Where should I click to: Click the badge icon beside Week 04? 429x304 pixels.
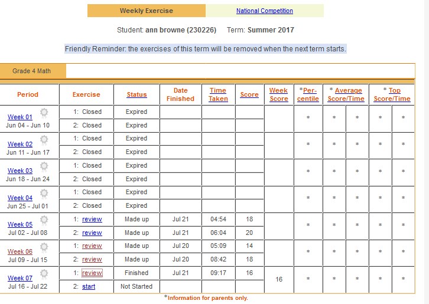(x=44, y=193)
